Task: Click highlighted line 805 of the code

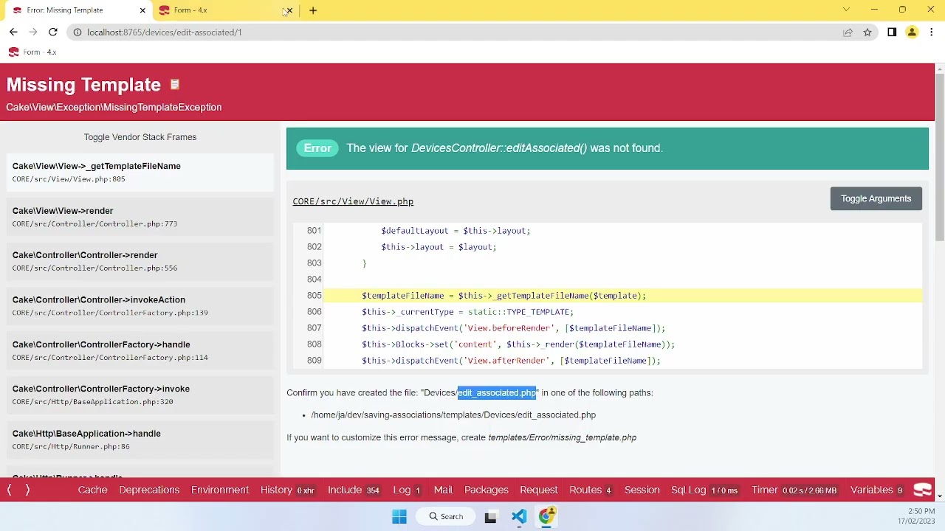Action: pyautogui.click(x=622, y=296)
